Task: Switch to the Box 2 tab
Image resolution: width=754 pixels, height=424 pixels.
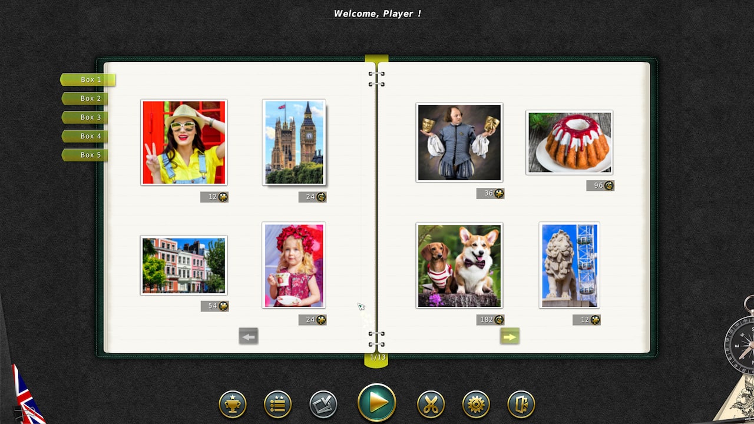Action: pyautogui.click(x=86, y=98)
